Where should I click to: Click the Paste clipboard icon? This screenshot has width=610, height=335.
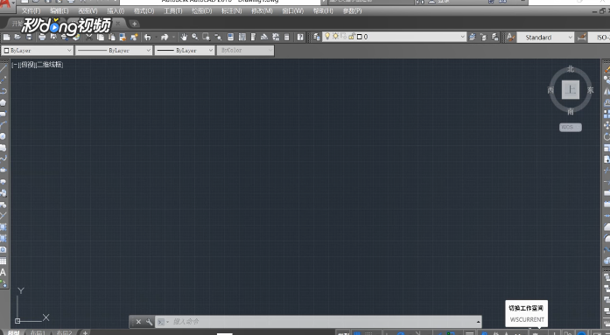click(112, 37)
